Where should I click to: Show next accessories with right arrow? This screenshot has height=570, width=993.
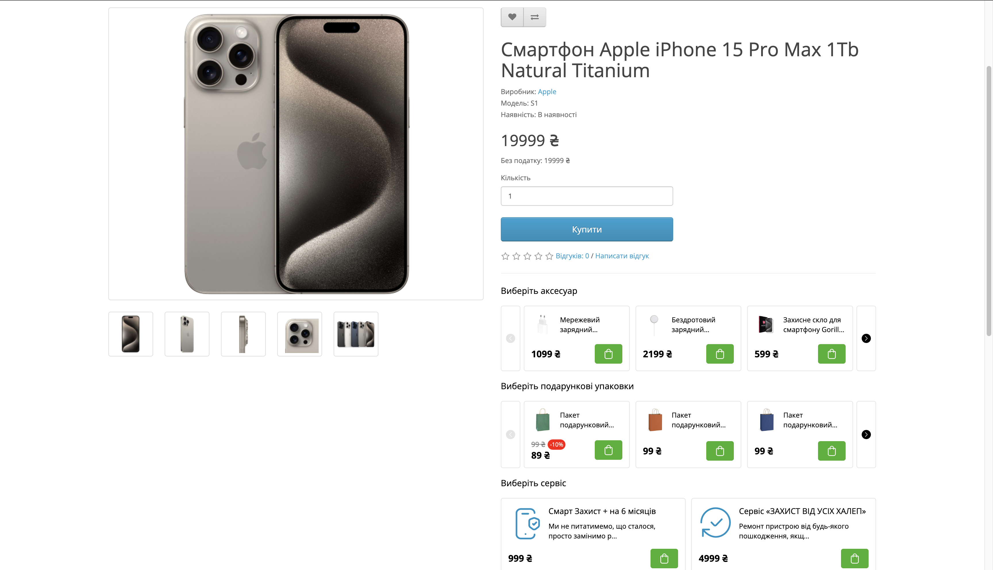(x=866, y=338)
